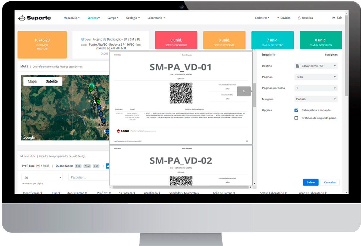Viewport: 361px width, 246px height.
Task: Click the 7 SM quantity badge
Action: (87, 166)
